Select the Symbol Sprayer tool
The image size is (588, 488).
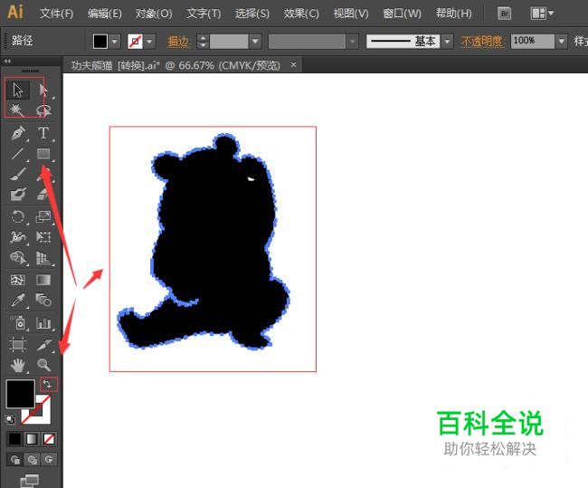point(17,323)
